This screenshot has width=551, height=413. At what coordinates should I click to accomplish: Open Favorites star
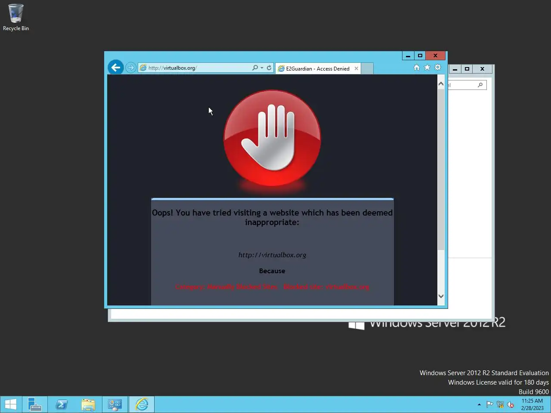pyautogui.click(x=427, y=67)
